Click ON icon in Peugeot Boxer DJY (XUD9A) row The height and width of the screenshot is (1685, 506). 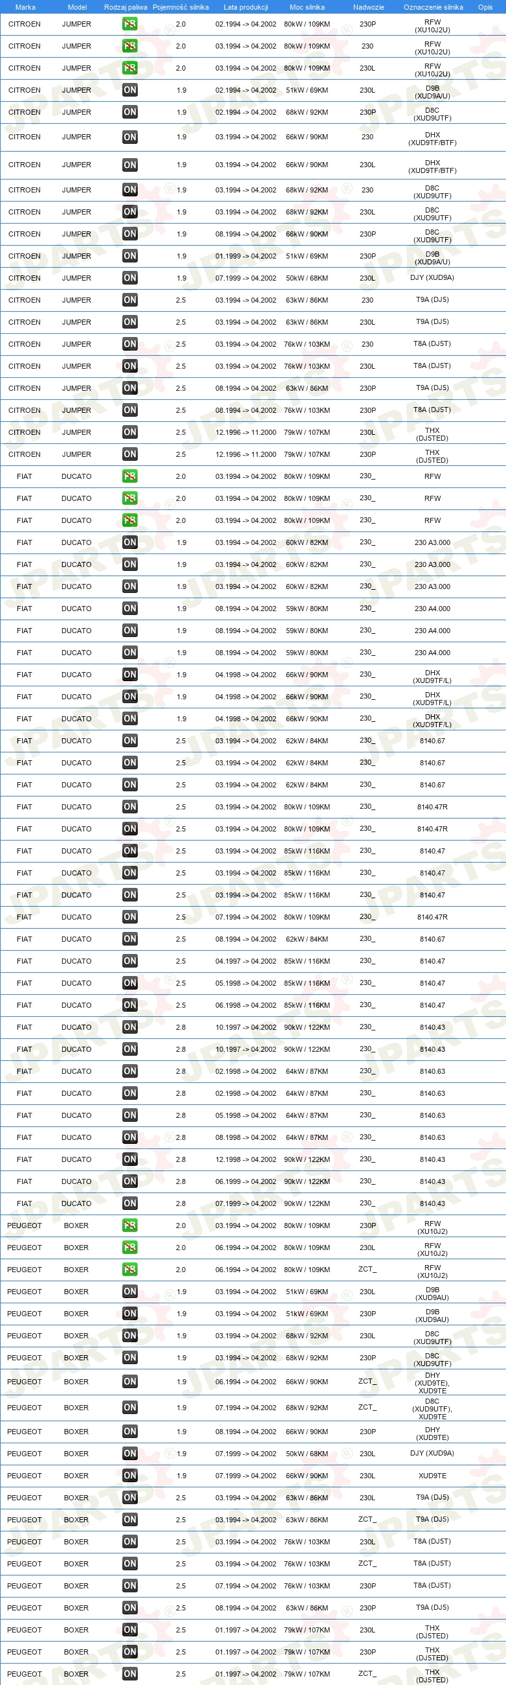coord(130,1454)
